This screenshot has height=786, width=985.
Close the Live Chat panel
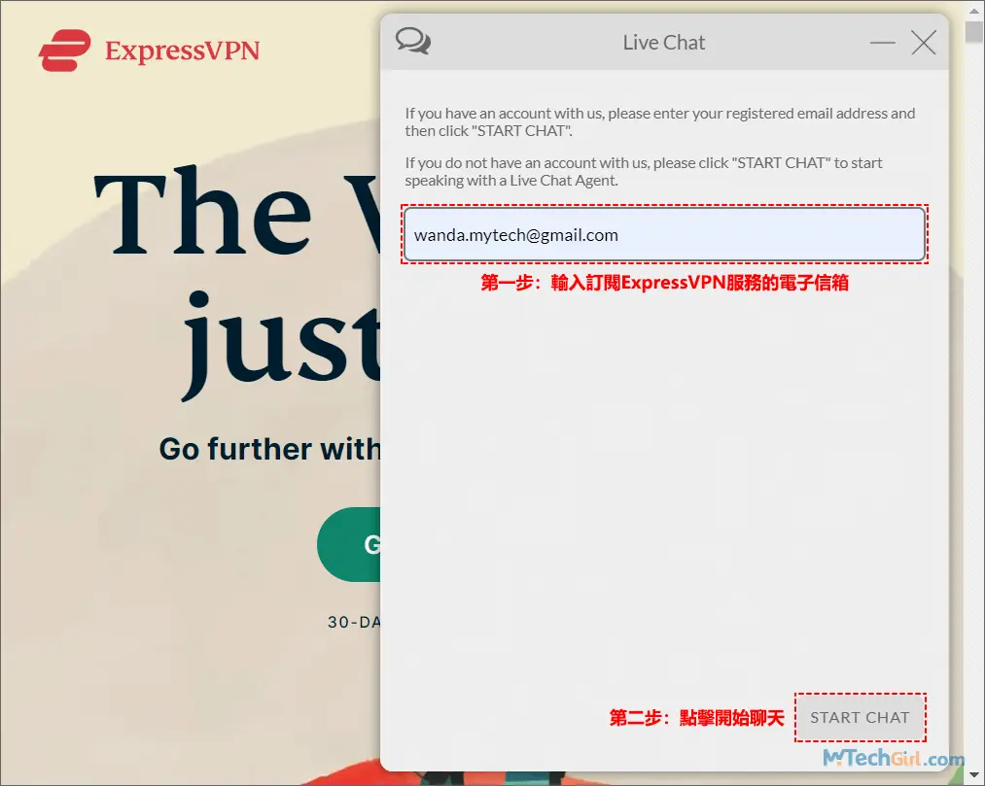(x=924, y=43)
